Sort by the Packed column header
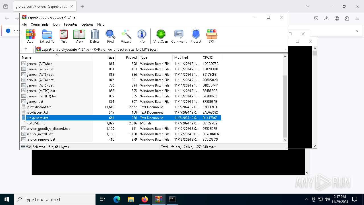Image resolution: width=364 pixels, height=205 pixels. (127, 57)
